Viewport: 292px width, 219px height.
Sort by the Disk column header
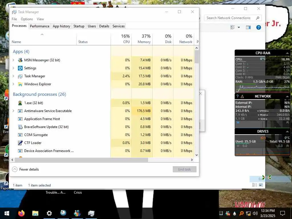tap(163, 39)
